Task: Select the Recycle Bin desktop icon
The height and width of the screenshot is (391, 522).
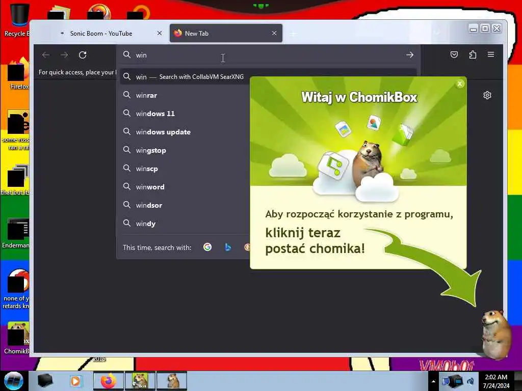Action: tap(16, 19)
